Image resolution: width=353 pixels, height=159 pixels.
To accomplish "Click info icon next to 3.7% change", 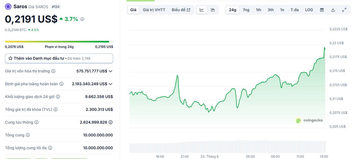I will (82, 19).
